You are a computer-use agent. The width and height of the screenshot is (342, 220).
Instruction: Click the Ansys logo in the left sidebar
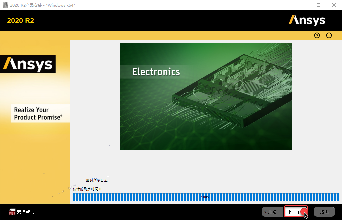point(28,64)
